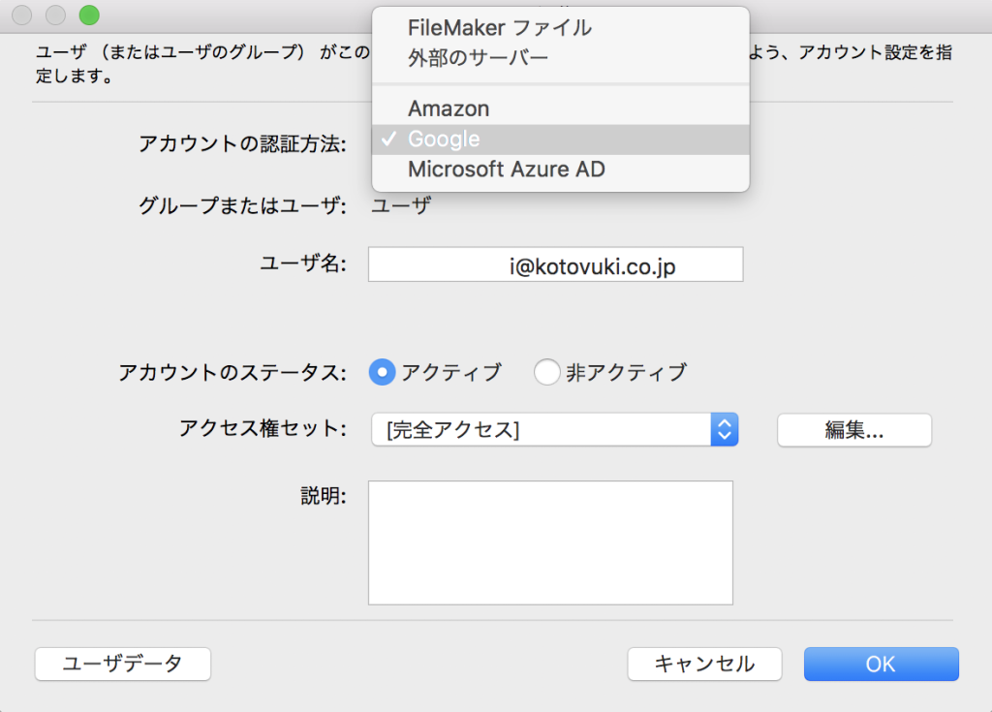Click the アカウントの認証方法: label

pyautogui.click(x=242, y=143)
